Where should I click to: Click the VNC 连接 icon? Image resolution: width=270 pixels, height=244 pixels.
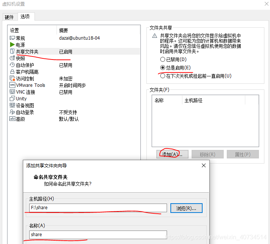pos(12,92)
